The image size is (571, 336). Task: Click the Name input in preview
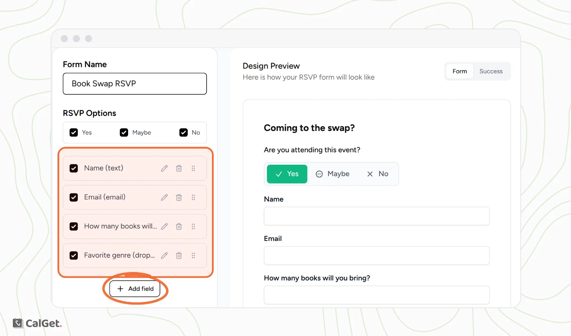coord(377,216)
